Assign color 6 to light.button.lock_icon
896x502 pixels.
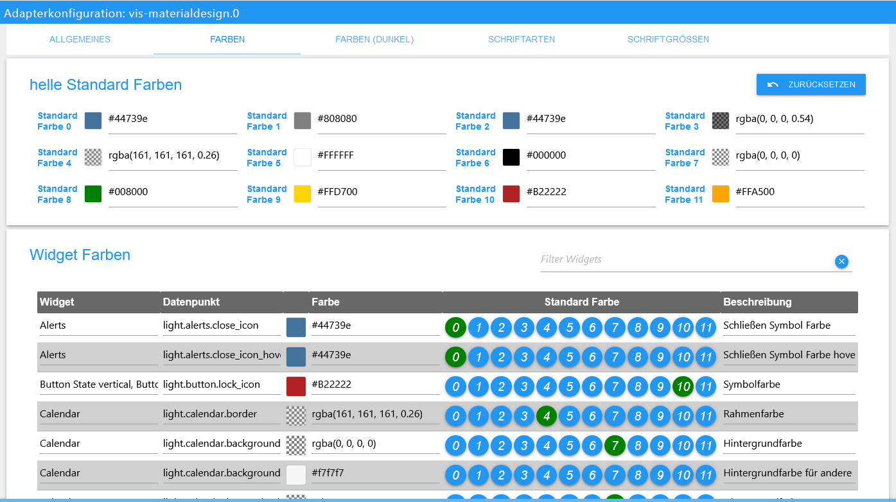(592, 387)
